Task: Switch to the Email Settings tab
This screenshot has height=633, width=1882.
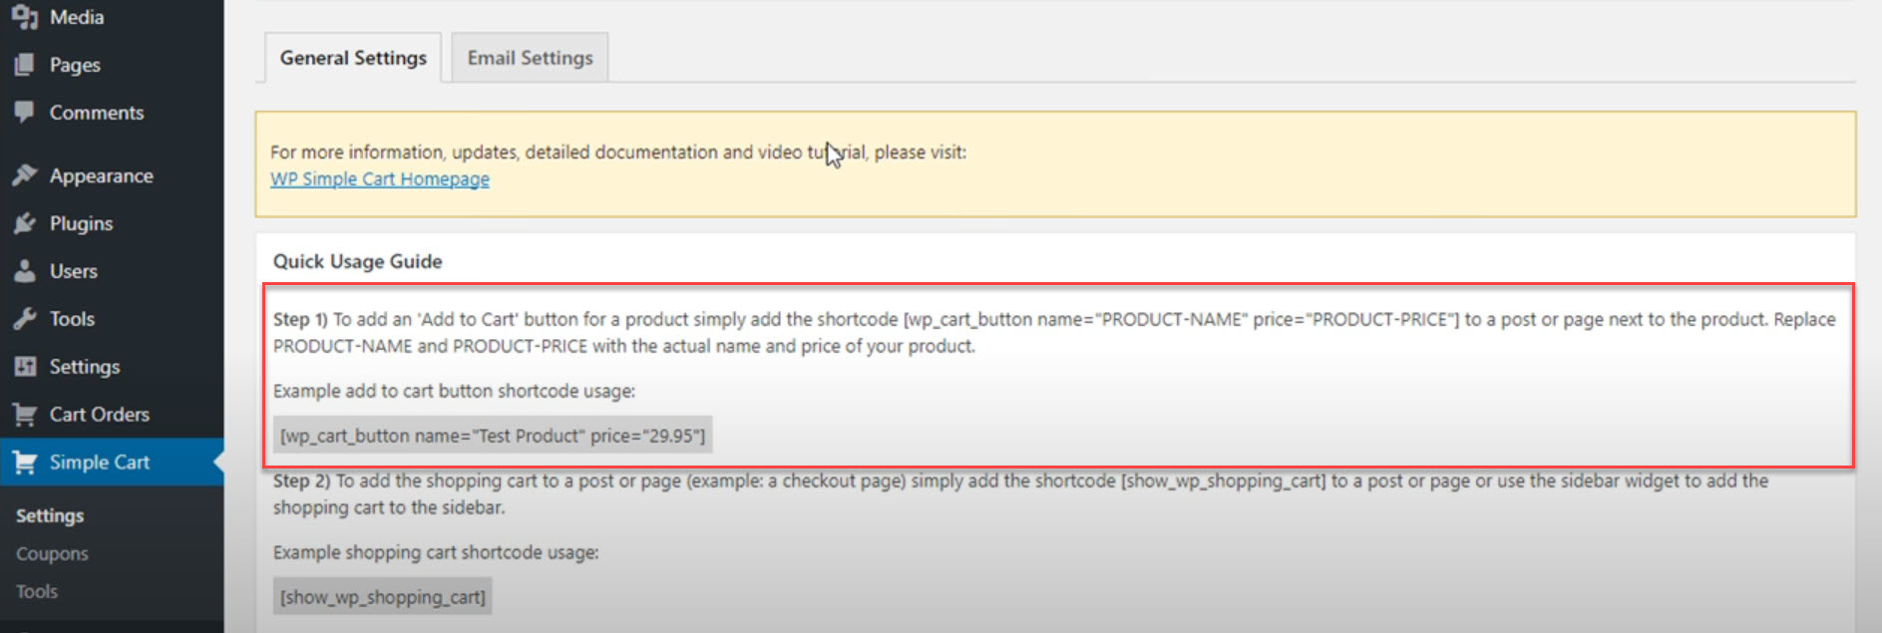Action: (530, 58)
